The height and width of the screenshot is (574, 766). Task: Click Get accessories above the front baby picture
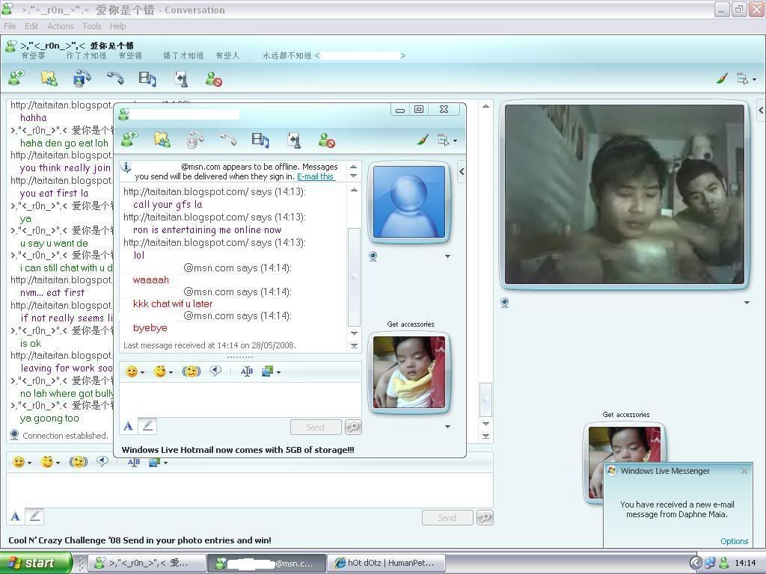(x=411, y=324)
